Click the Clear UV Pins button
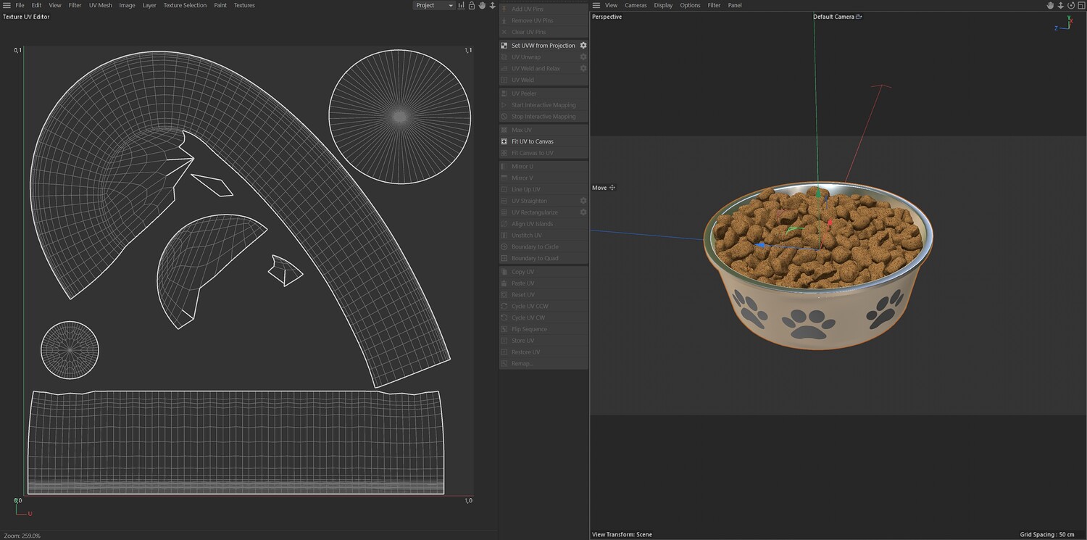Screen dimensions: 1087x540 coord(543,32)
